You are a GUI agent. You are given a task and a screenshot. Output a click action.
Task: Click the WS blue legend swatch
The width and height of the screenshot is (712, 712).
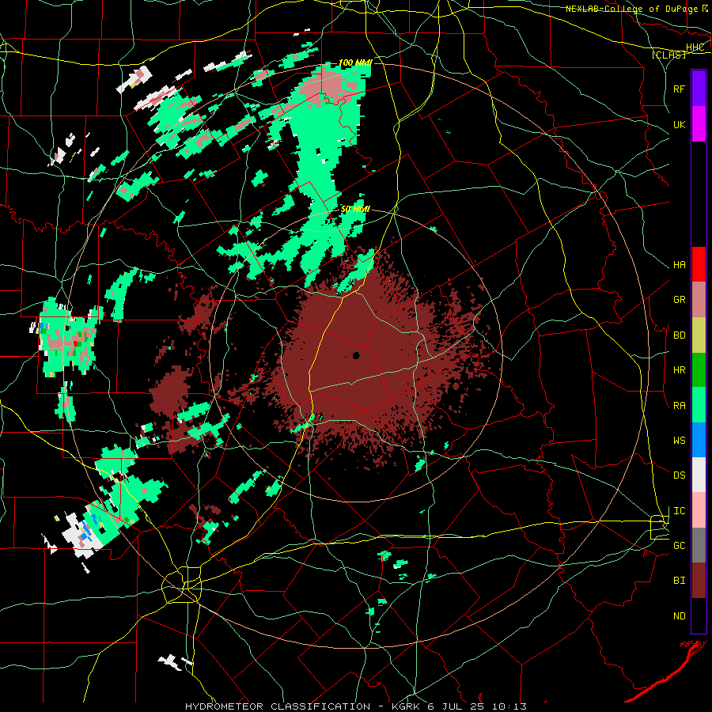point(699,440)
